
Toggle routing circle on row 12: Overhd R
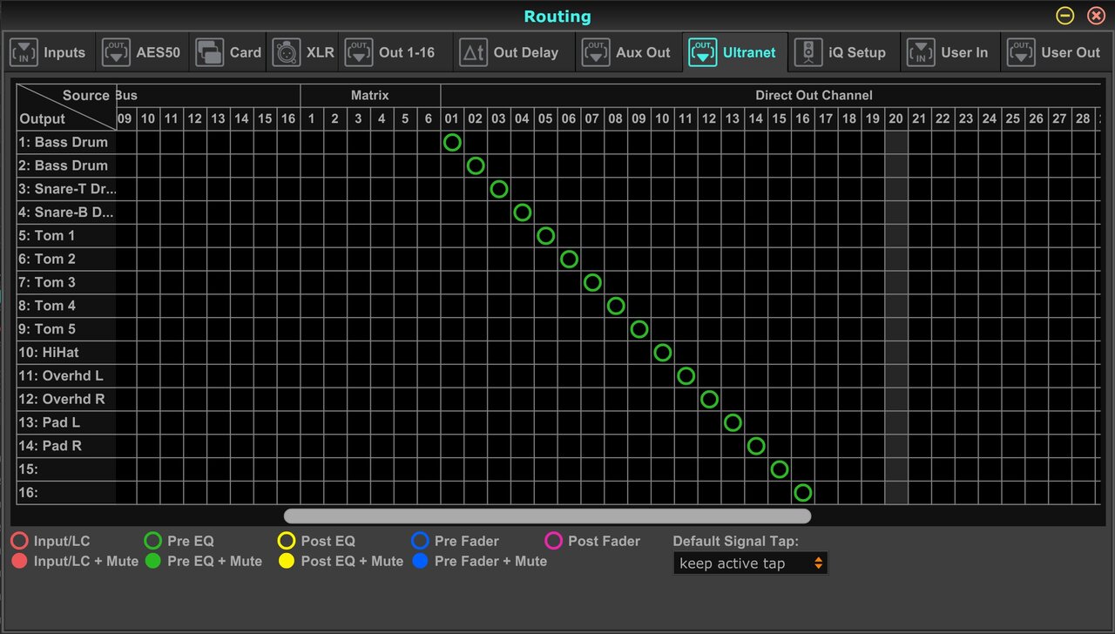click(709, 399)
